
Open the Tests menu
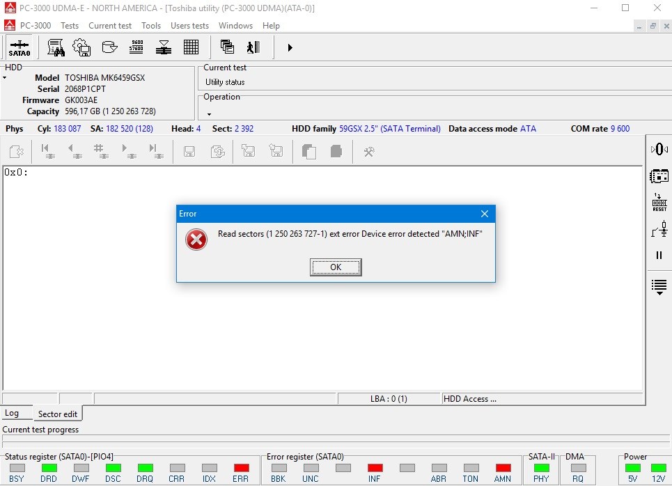tap(70, 26)
